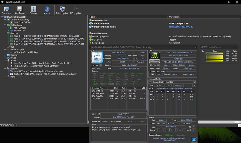This screenshot has width=241, height=143.
Task: Open the memory module Kingston dropdown
Action: (x=195, y=82)
